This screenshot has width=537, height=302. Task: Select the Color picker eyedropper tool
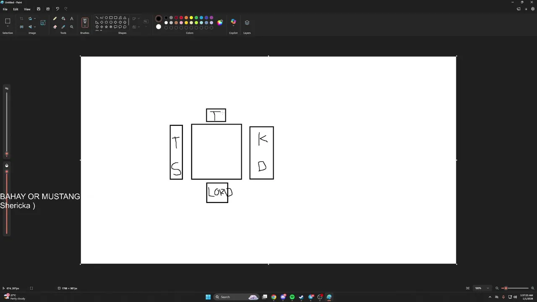pos(63,27)
